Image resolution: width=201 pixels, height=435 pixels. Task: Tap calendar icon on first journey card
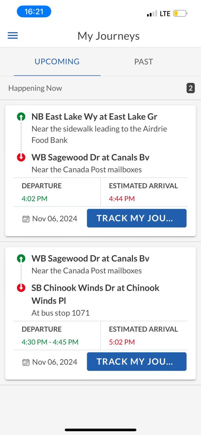pyautogui.click(x=25, y=219)
